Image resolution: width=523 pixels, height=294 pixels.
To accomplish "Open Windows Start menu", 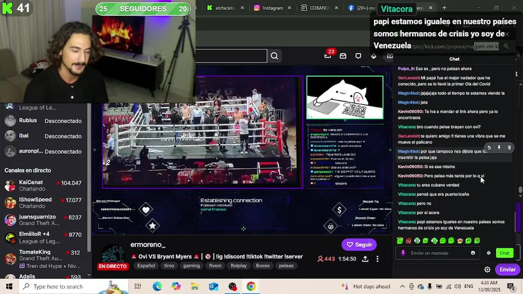I will (x=9, y=286).
